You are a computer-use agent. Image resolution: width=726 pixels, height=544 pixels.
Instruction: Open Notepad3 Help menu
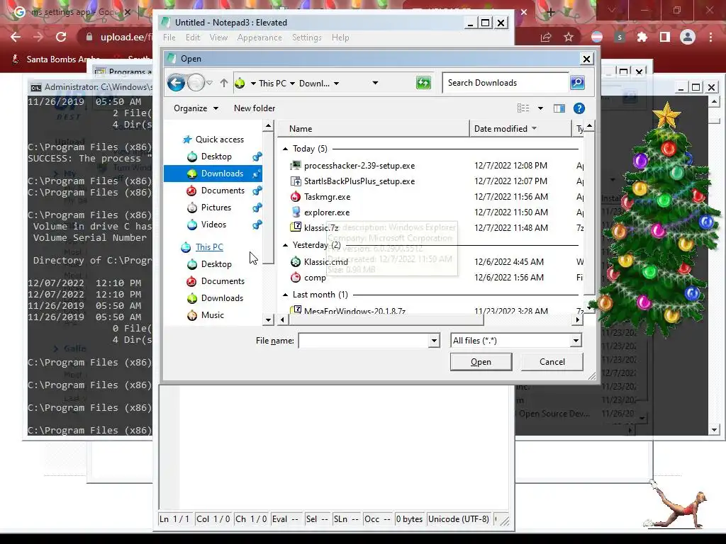[x=340, y=38]
